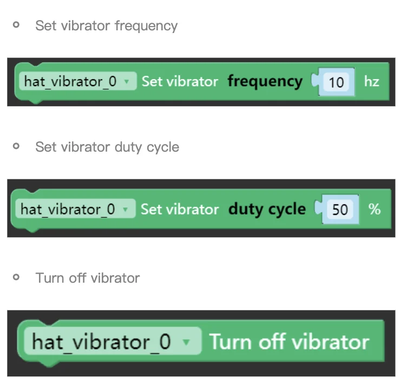
Task: Click the "Set vibrator frequency" heading text
Action: pos(106,25)
